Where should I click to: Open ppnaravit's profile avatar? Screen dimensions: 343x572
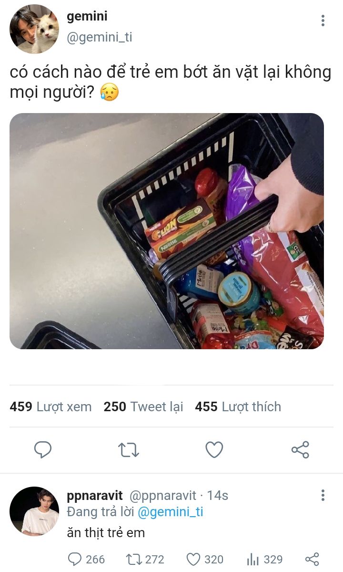(x=34, y=511)
